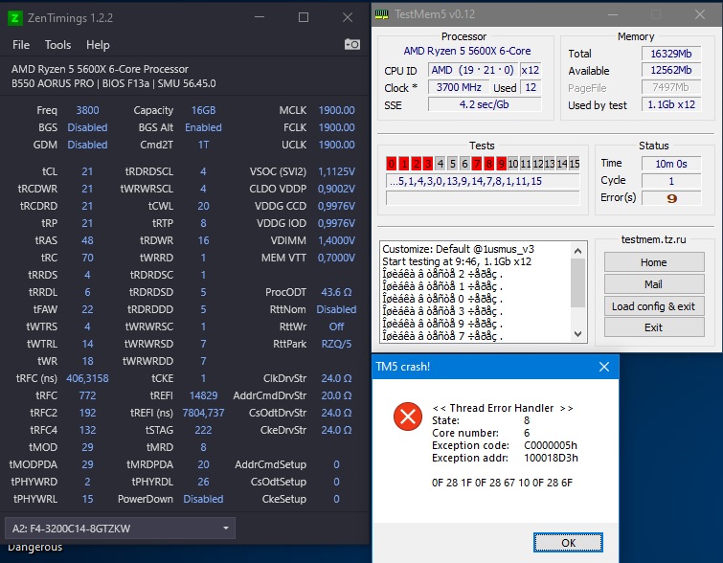Screen dimensions: 723x563
Task: Click the SSE value 4.2 sec/Gb
Action: pos(485,104)
